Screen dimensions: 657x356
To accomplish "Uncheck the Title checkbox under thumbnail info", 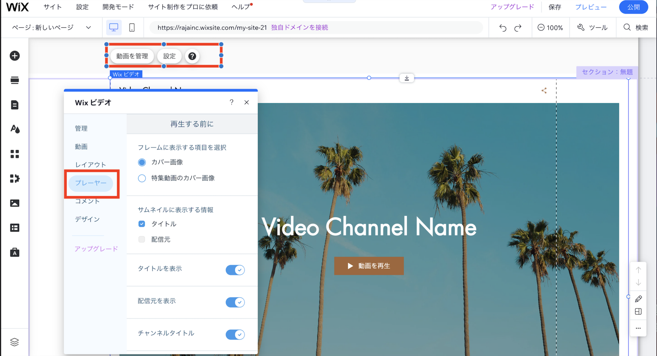I will click(141, 224).
